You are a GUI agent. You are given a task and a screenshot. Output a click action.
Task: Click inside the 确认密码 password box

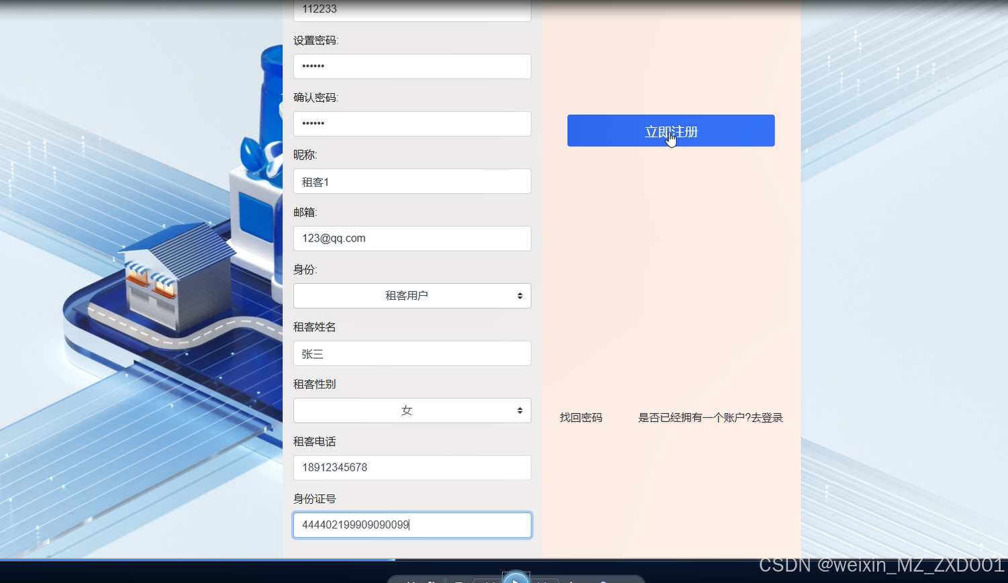412,124
